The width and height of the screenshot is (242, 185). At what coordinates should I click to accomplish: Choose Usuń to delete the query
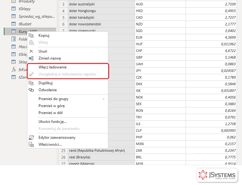point(68,51)
